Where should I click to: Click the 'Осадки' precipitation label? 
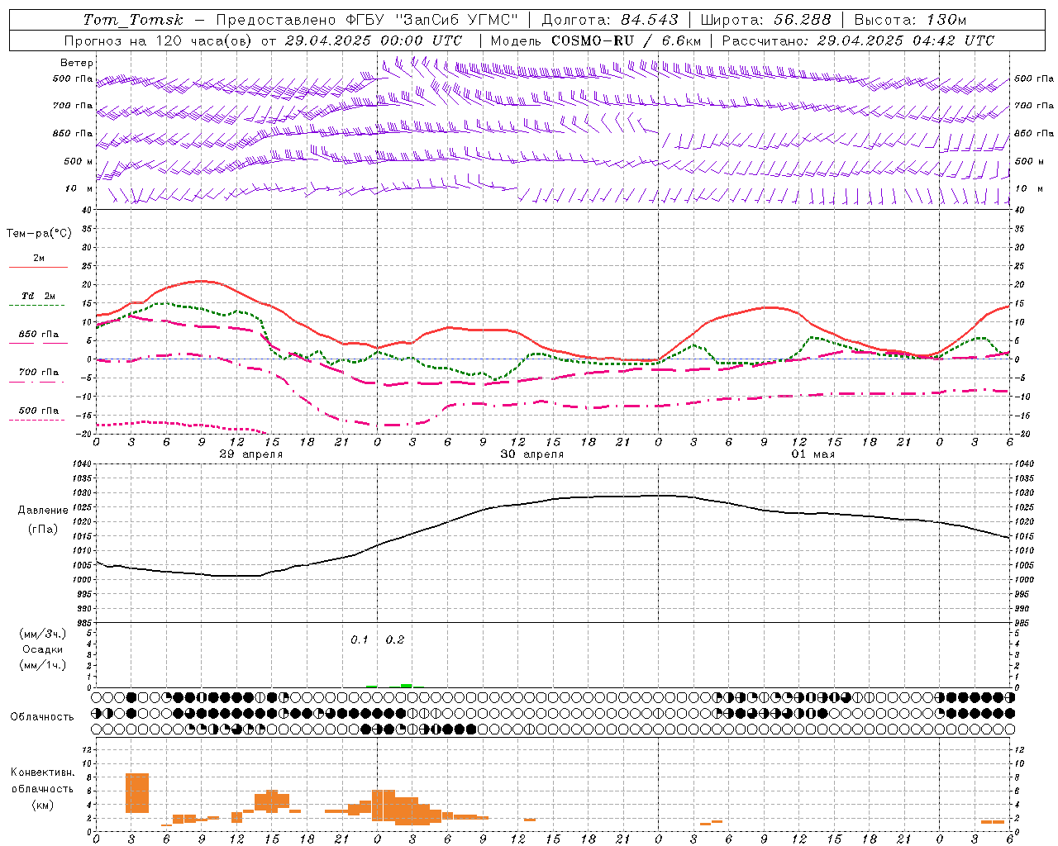43,649
